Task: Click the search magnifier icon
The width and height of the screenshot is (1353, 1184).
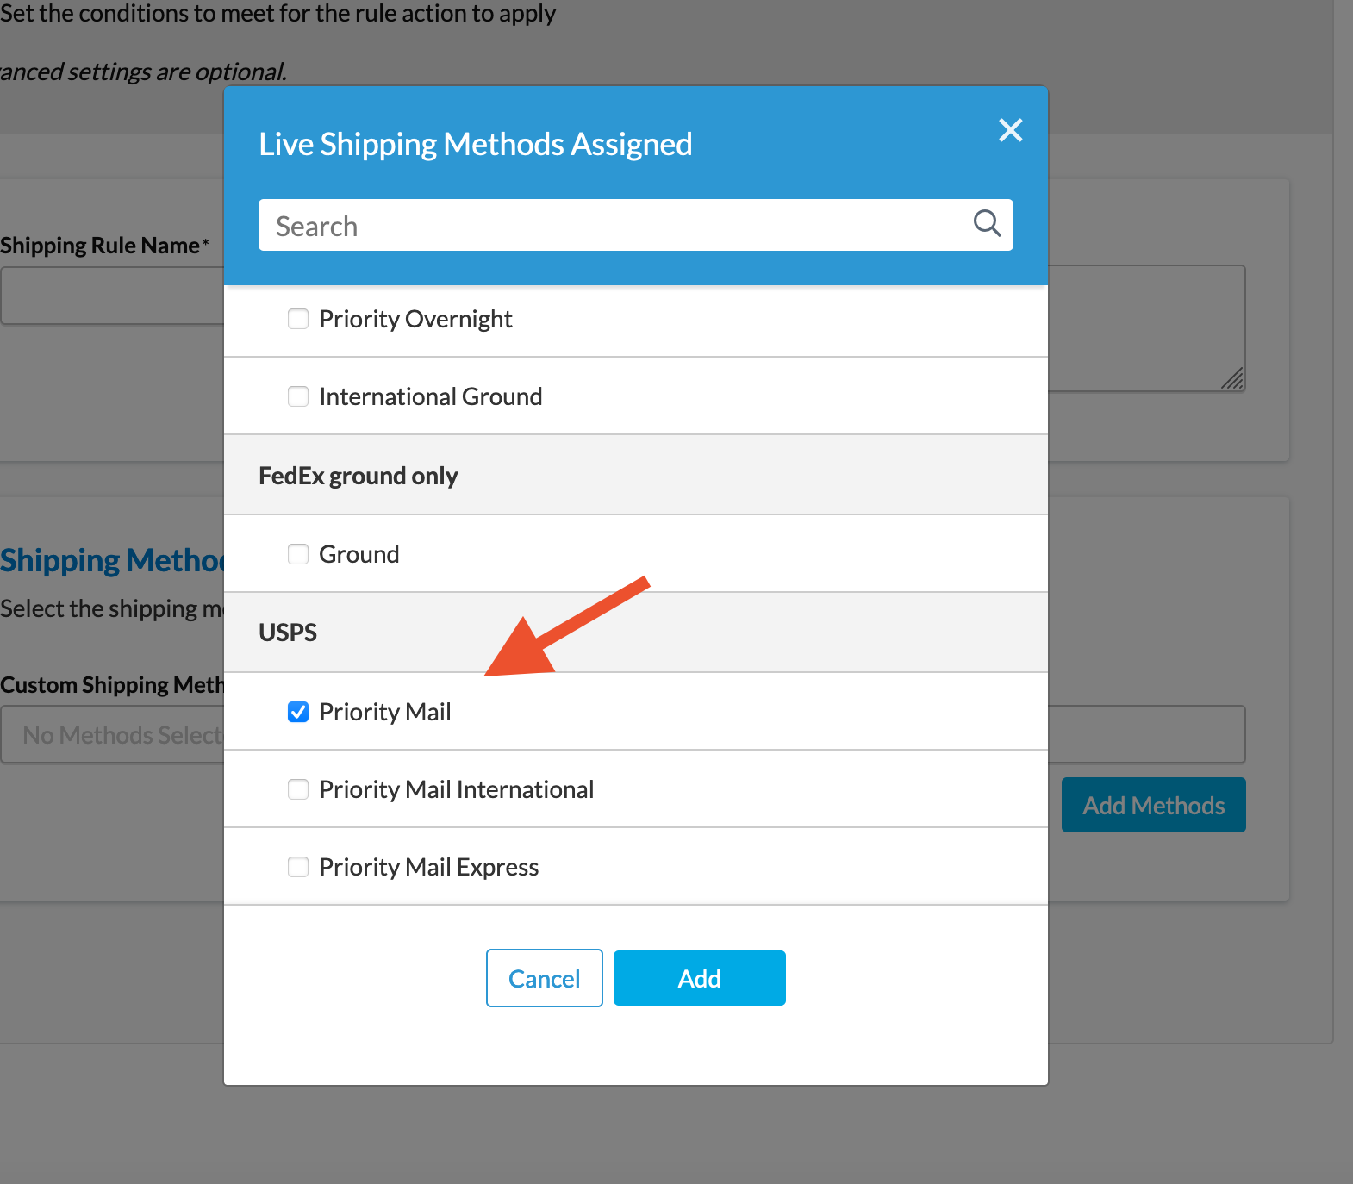Action: click(987, 224)
